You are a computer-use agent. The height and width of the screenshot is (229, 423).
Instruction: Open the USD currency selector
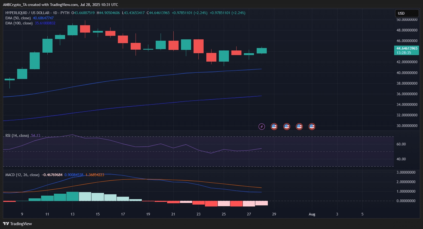pos(406,13)
